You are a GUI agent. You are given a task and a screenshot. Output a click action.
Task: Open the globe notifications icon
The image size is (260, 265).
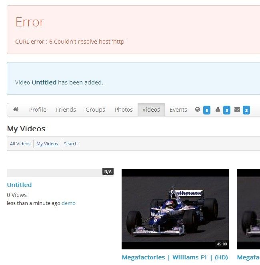point(198,110)
